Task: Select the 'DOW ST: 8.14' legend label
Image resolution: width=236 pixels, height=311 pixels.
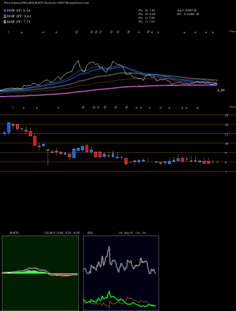Action: [18, 11]
